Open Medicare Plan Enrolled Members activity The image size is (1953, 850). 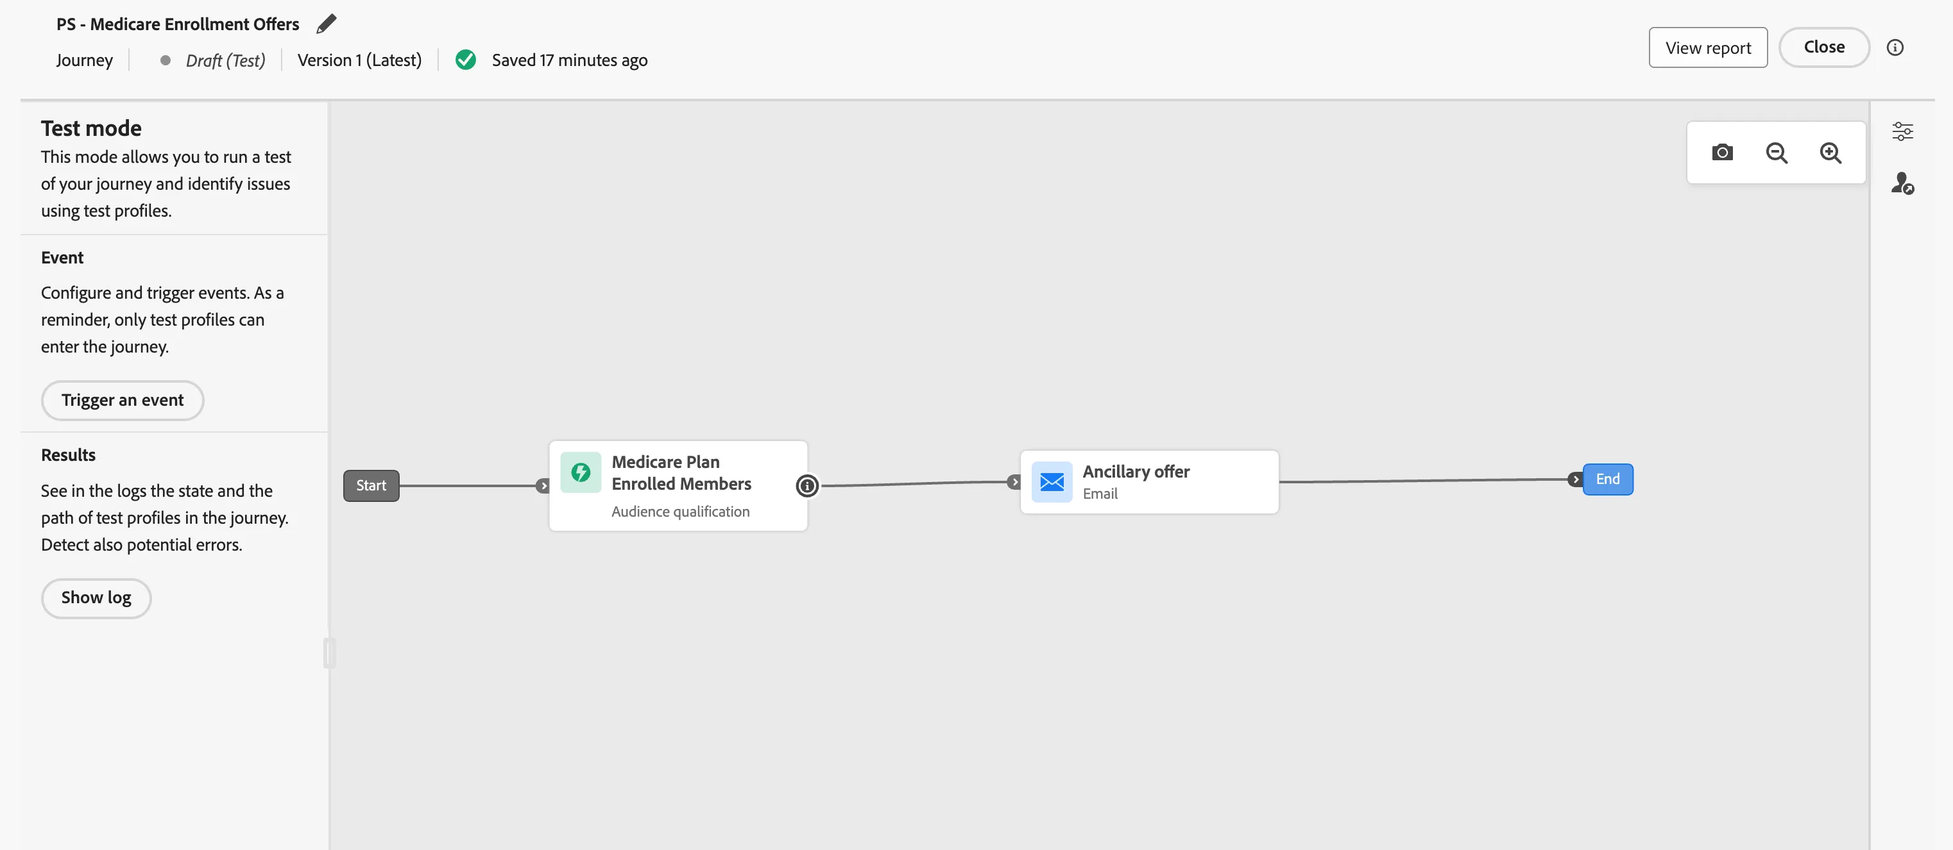(679, 486)
